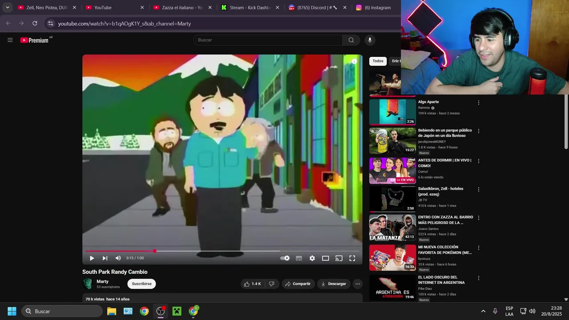The width and height of the screenshot is (569, 320).
Task: Go to YouTube Premium home logo
Action: 35,40
